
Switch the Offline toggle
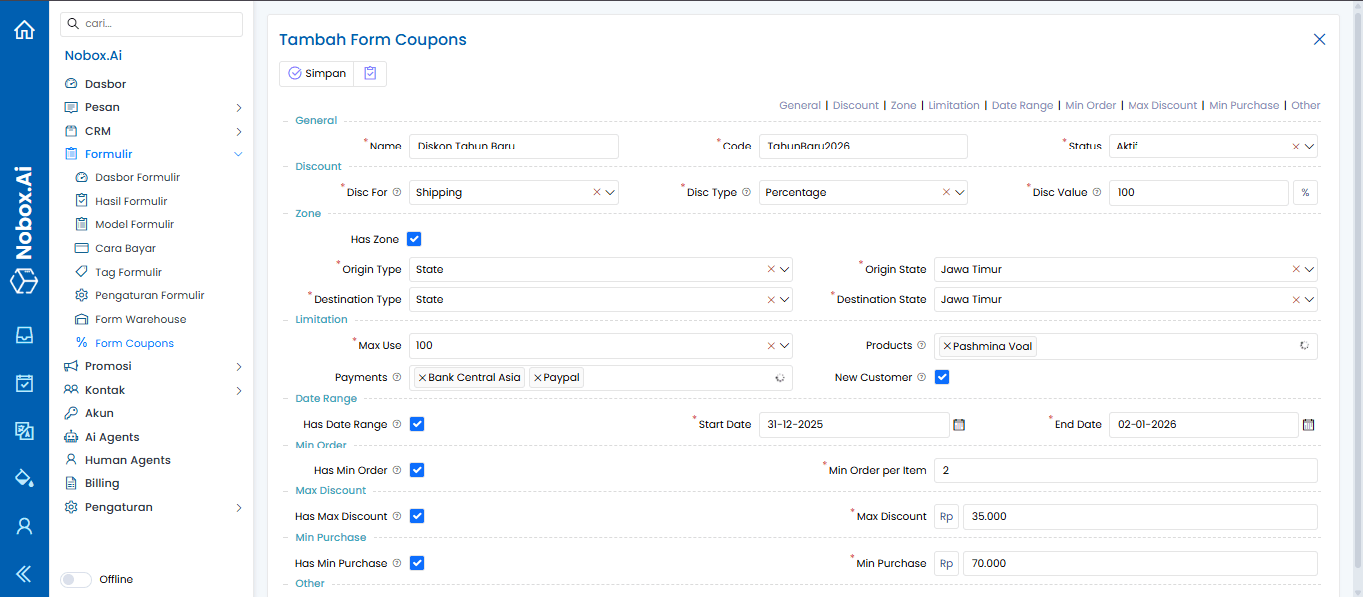(76, 579)
